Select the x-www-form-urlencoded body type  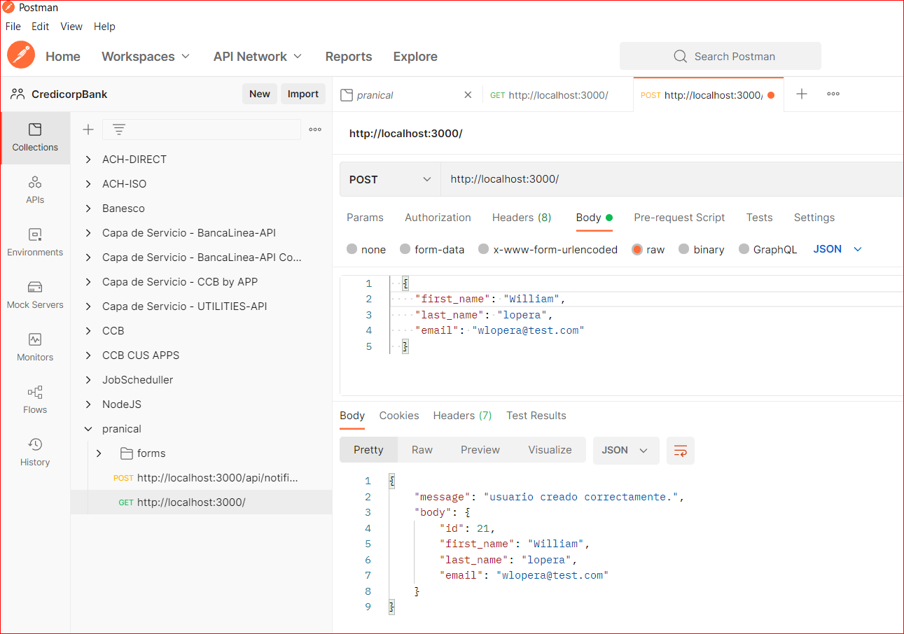483,249
